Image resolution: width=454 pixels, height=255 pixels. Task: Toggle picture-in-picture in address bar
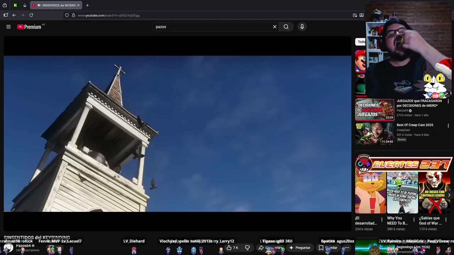point(355,15)
